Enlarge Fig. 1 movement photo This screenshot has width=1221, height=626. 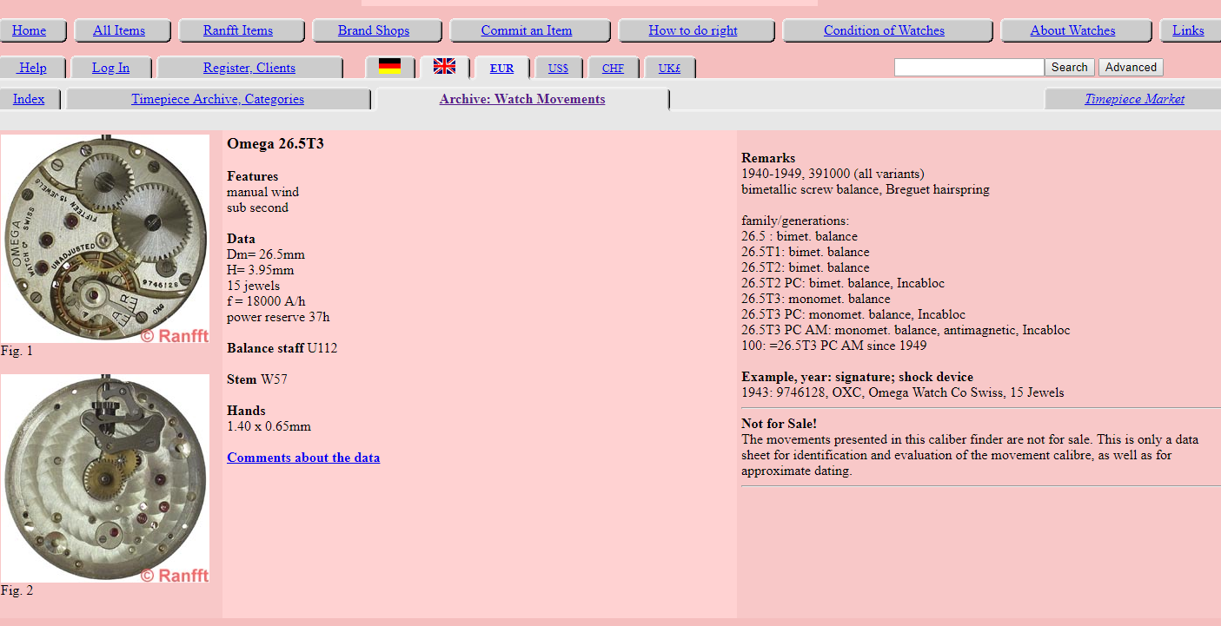[105, 239]
